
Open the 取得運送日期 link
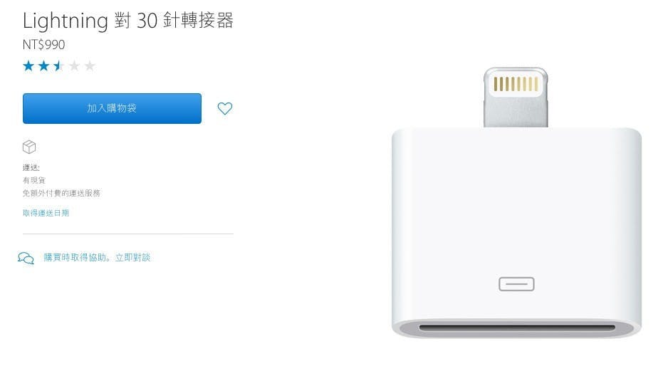46,213
